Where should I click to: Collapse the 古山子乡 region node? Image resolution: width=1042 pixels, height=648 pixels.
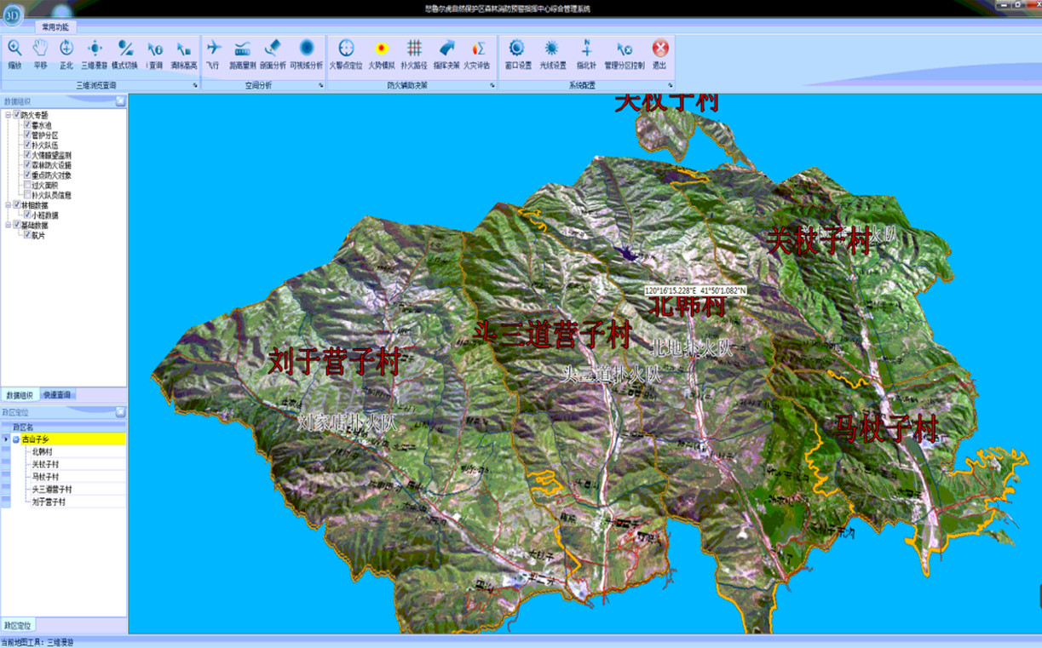tap(15, 439)
